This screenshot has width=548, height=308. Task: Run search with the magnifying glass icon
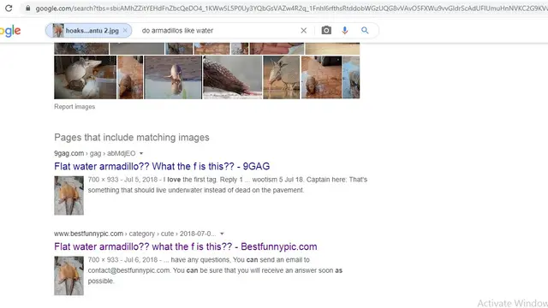[x=365, y=31]
